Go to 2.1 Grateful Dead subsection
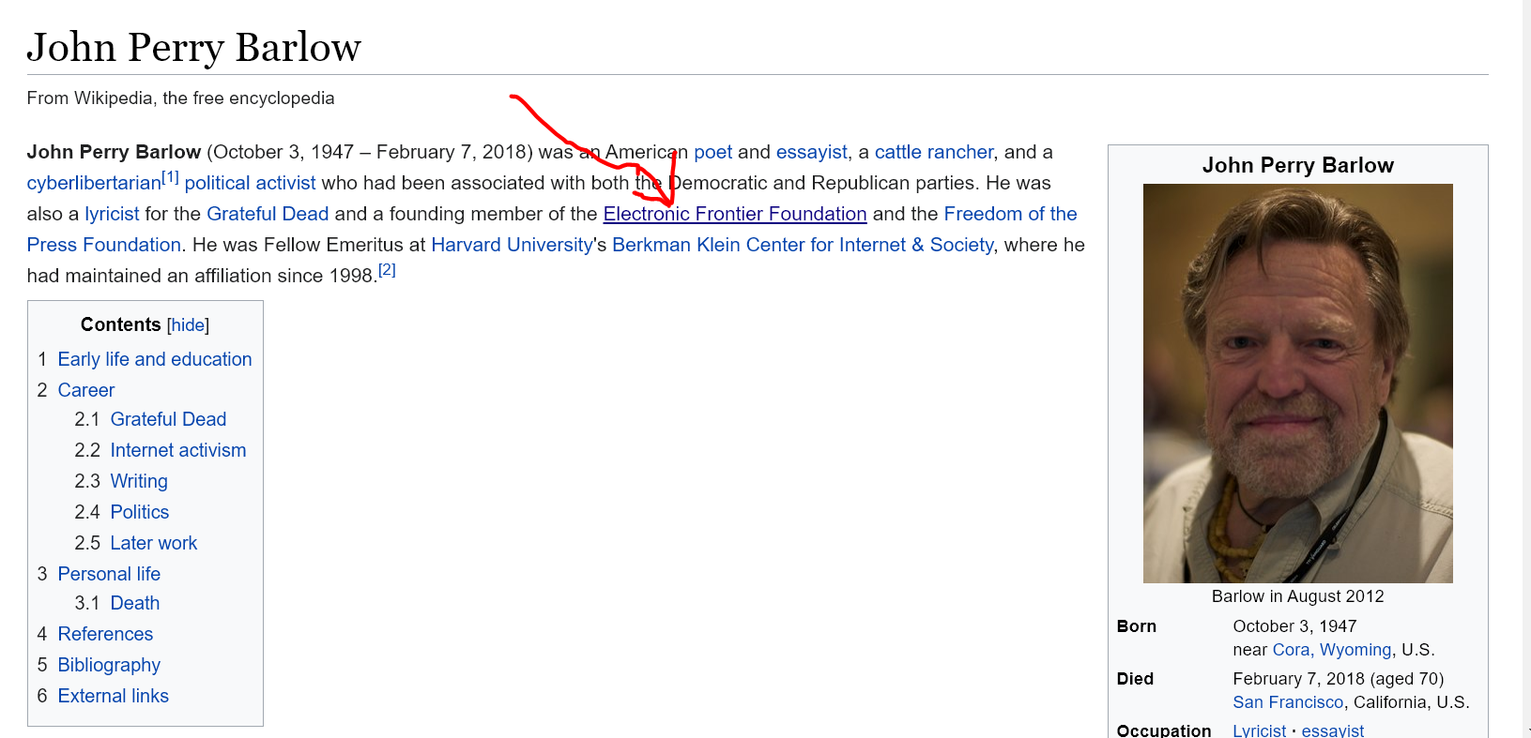This screenshot has width=1531, height=738. (168, 419)
